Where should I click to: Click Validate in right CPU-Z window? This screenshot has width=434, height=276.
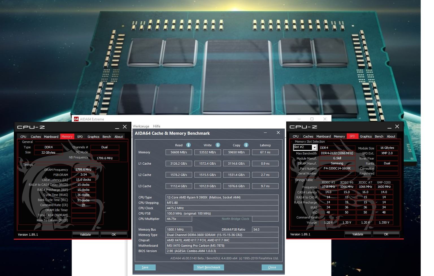click(x=358, y=234)
